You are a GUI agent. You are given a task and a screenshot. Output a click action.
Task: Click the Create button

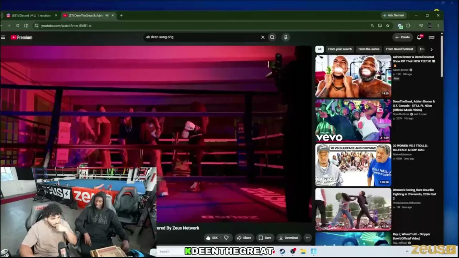click(402, 37)
